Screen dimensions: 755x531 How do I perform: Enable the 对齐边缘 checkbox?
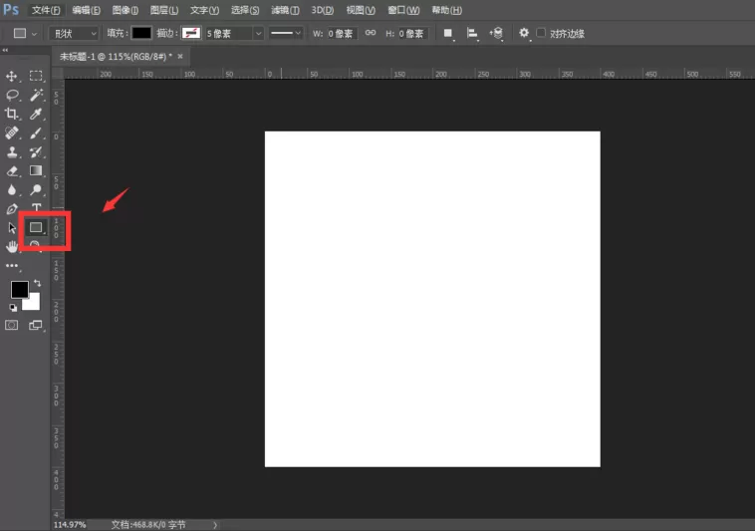click(x=541, y=33)
